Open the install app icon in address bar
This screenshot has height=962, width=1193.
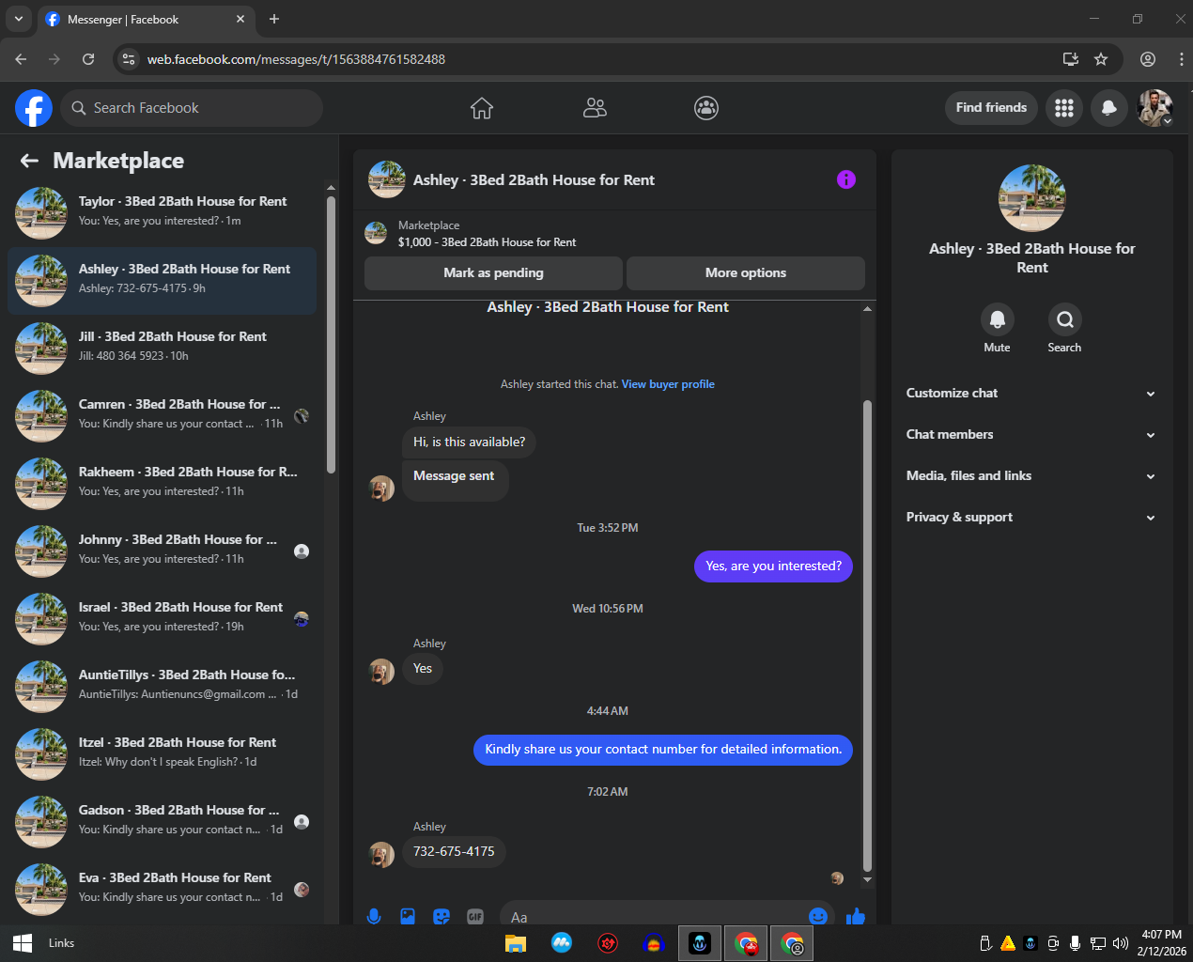pos(1070,59)
